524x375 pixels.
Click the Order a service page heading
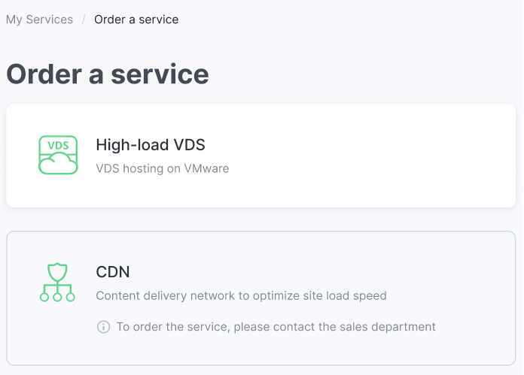[108, 74]
